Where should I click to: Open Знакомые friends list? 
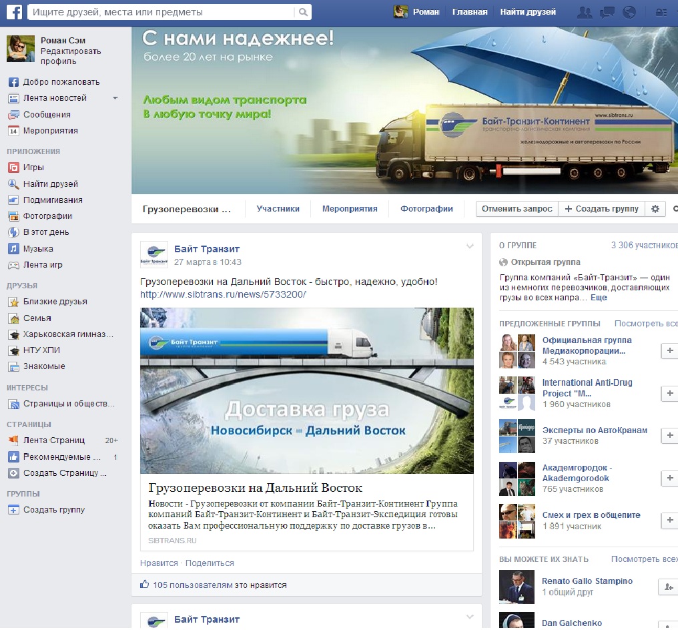pyautogui.click(x=44, y=366)
